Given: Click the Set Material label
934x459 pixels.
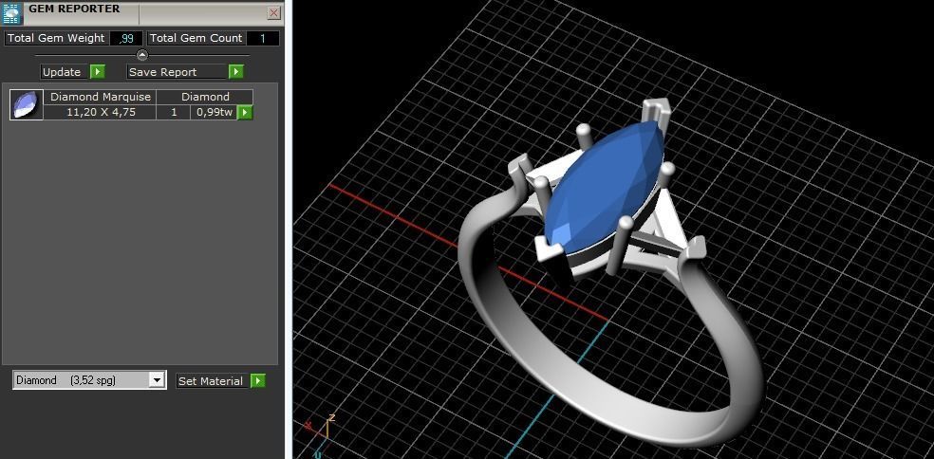Looking at the screenshot, I should click(212, 381).
